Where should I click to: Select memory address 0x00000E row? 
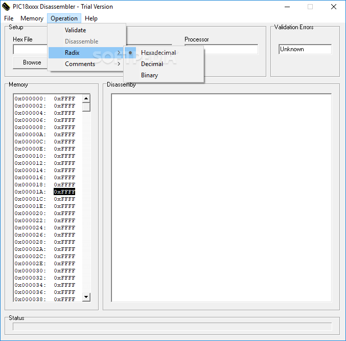coord(45,148)
